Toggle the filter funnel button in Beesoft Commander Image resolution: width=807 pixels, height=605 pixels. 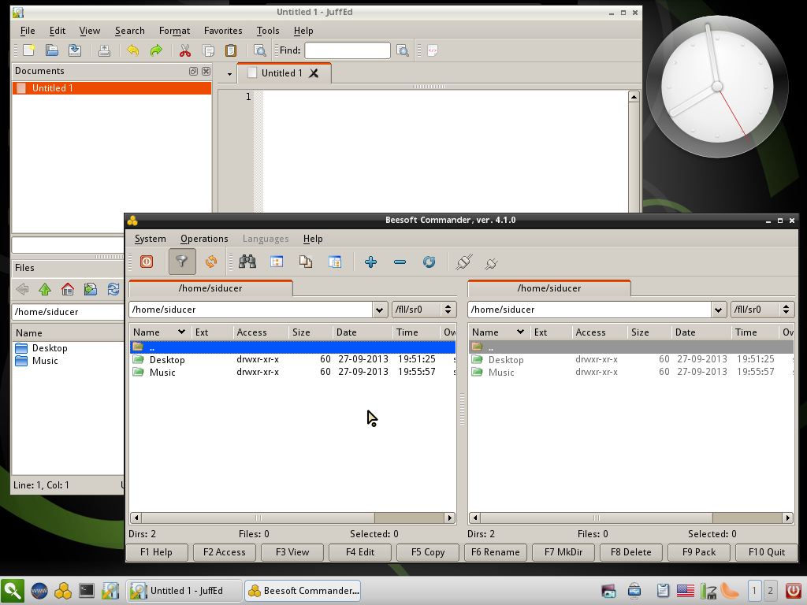point(182,262)
